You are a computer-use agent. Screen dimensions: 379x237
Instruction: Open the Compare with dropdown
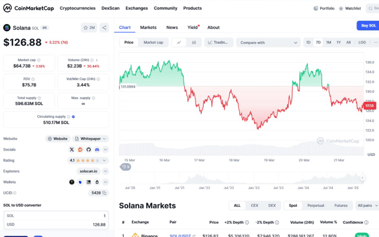coord(268,43)
